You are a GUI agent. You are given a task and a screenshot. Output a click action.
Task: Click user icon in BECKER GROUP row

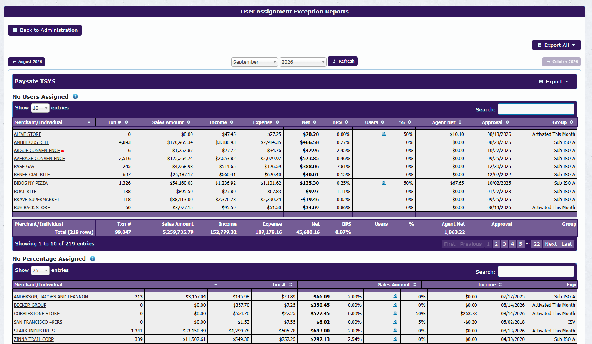(395, 305)
